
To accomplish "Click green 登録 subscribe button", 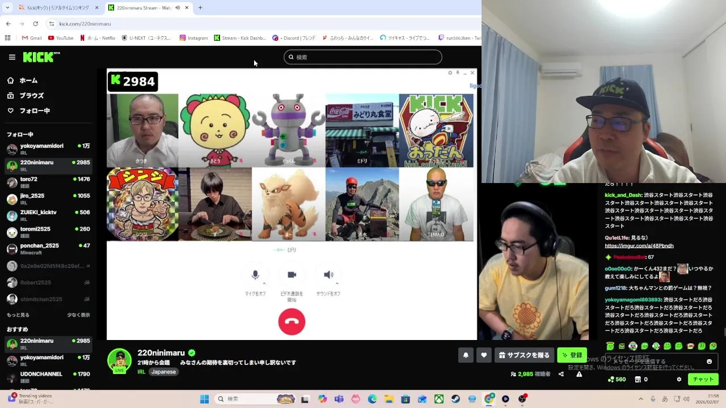I will coord(572,355).
